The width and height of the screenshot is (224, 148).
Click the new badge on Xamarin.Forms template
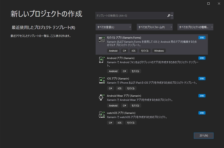click(x=202, y=38)
